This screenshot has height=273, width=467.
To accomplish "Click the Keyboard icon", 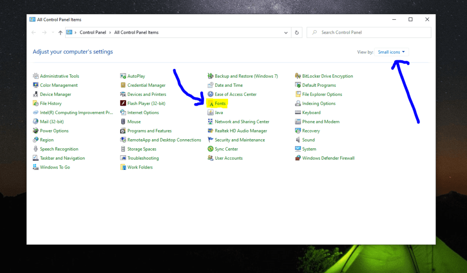I will pyautogui.click(x=298, y=112).
